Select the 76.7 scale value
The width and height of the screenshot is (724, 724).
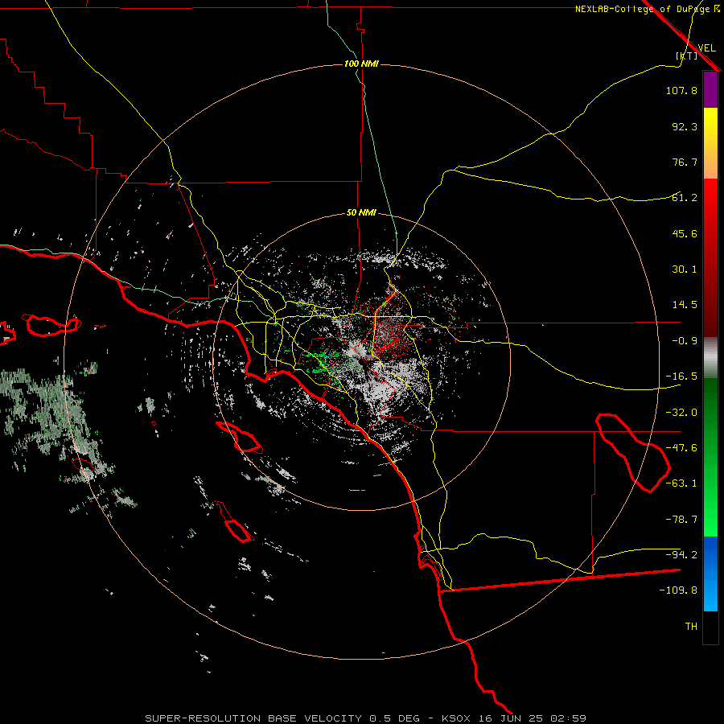tap(685, 162)
